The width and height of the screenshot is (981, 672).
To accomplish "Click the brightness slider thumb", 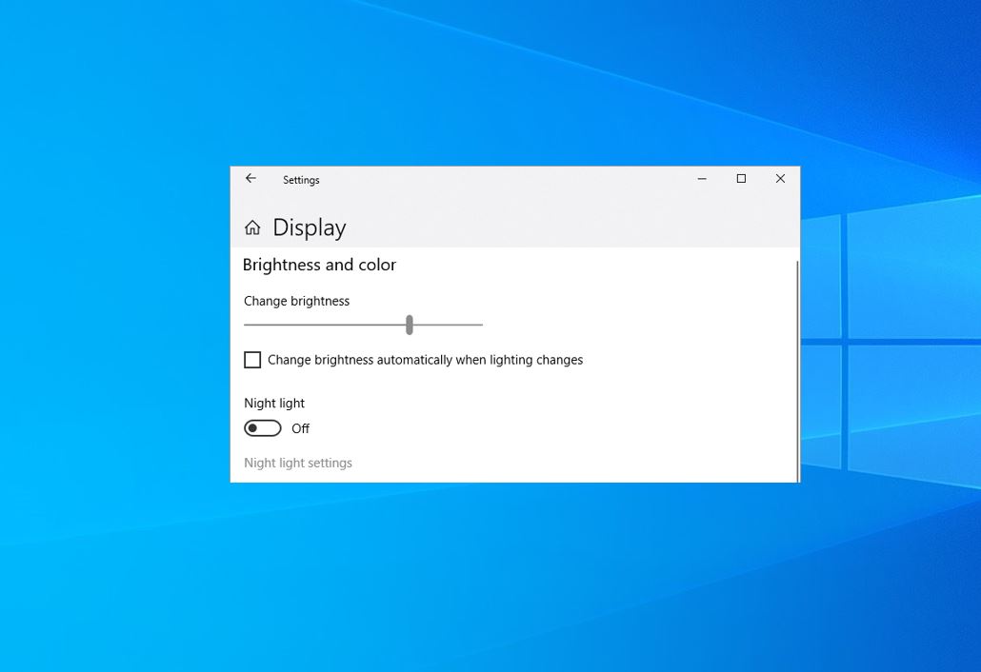I will click(x=409, y=325).
